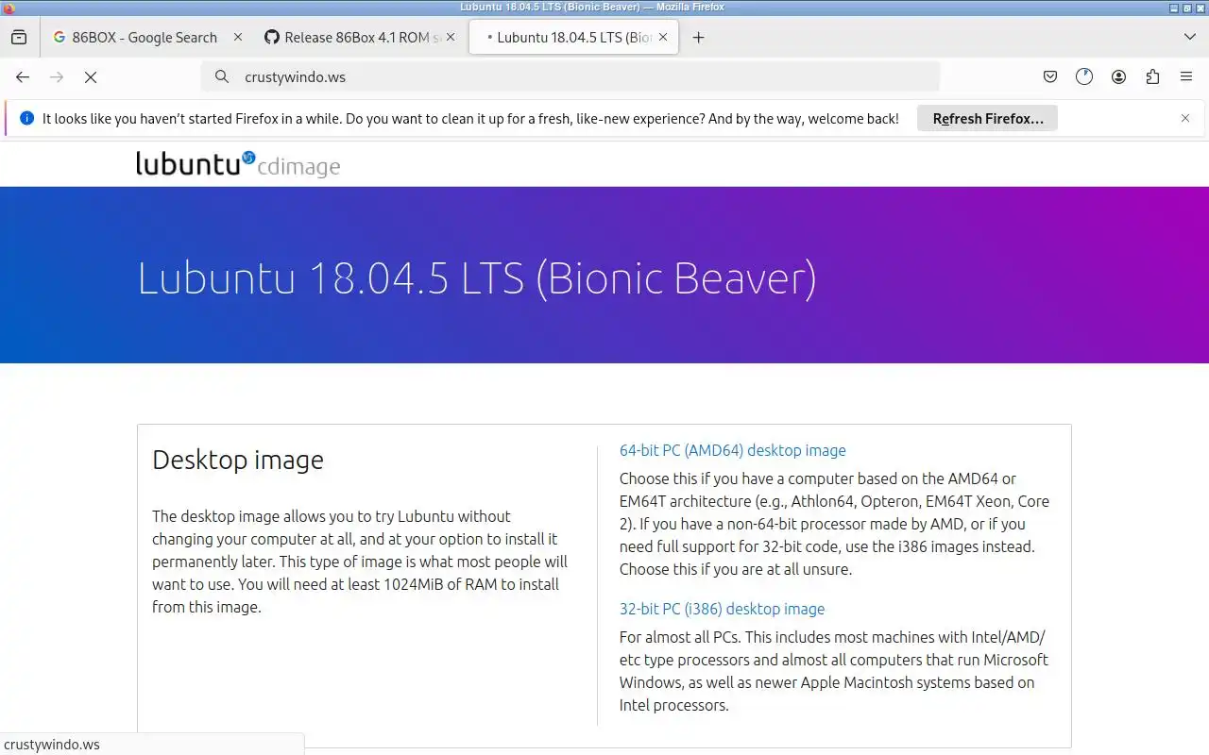
Task: Switch to Release 86Box 4.1 ROM tab
Action: 361,38
